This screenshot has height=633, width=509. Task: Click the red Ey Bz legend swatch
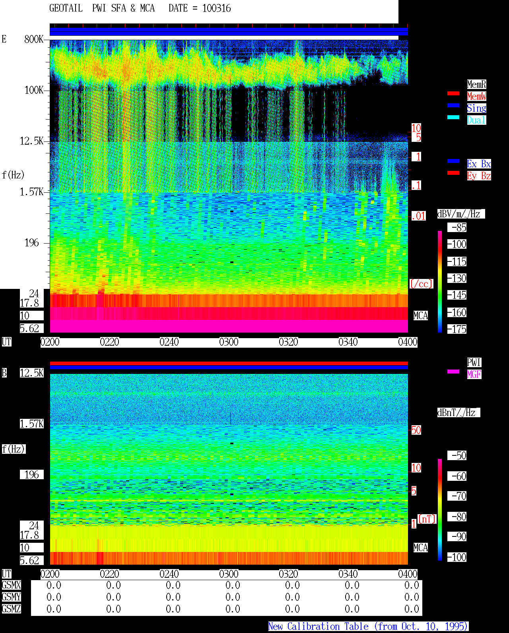pyautogui.click(x=453, y=173)
